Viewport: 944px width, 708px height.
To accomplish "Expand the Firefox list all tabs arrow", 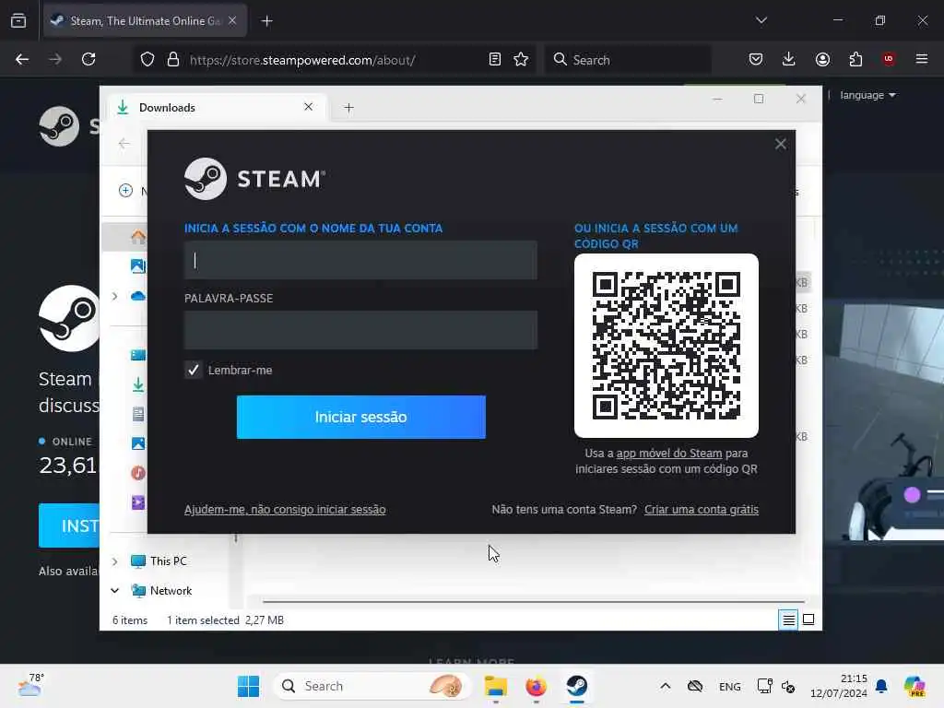I will coord(761,20).
